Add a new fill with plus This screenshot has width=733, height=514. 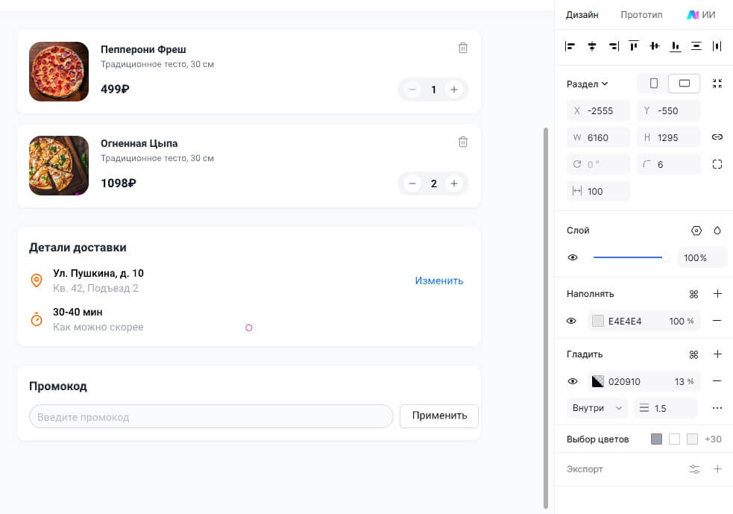[x=717, y=294]
